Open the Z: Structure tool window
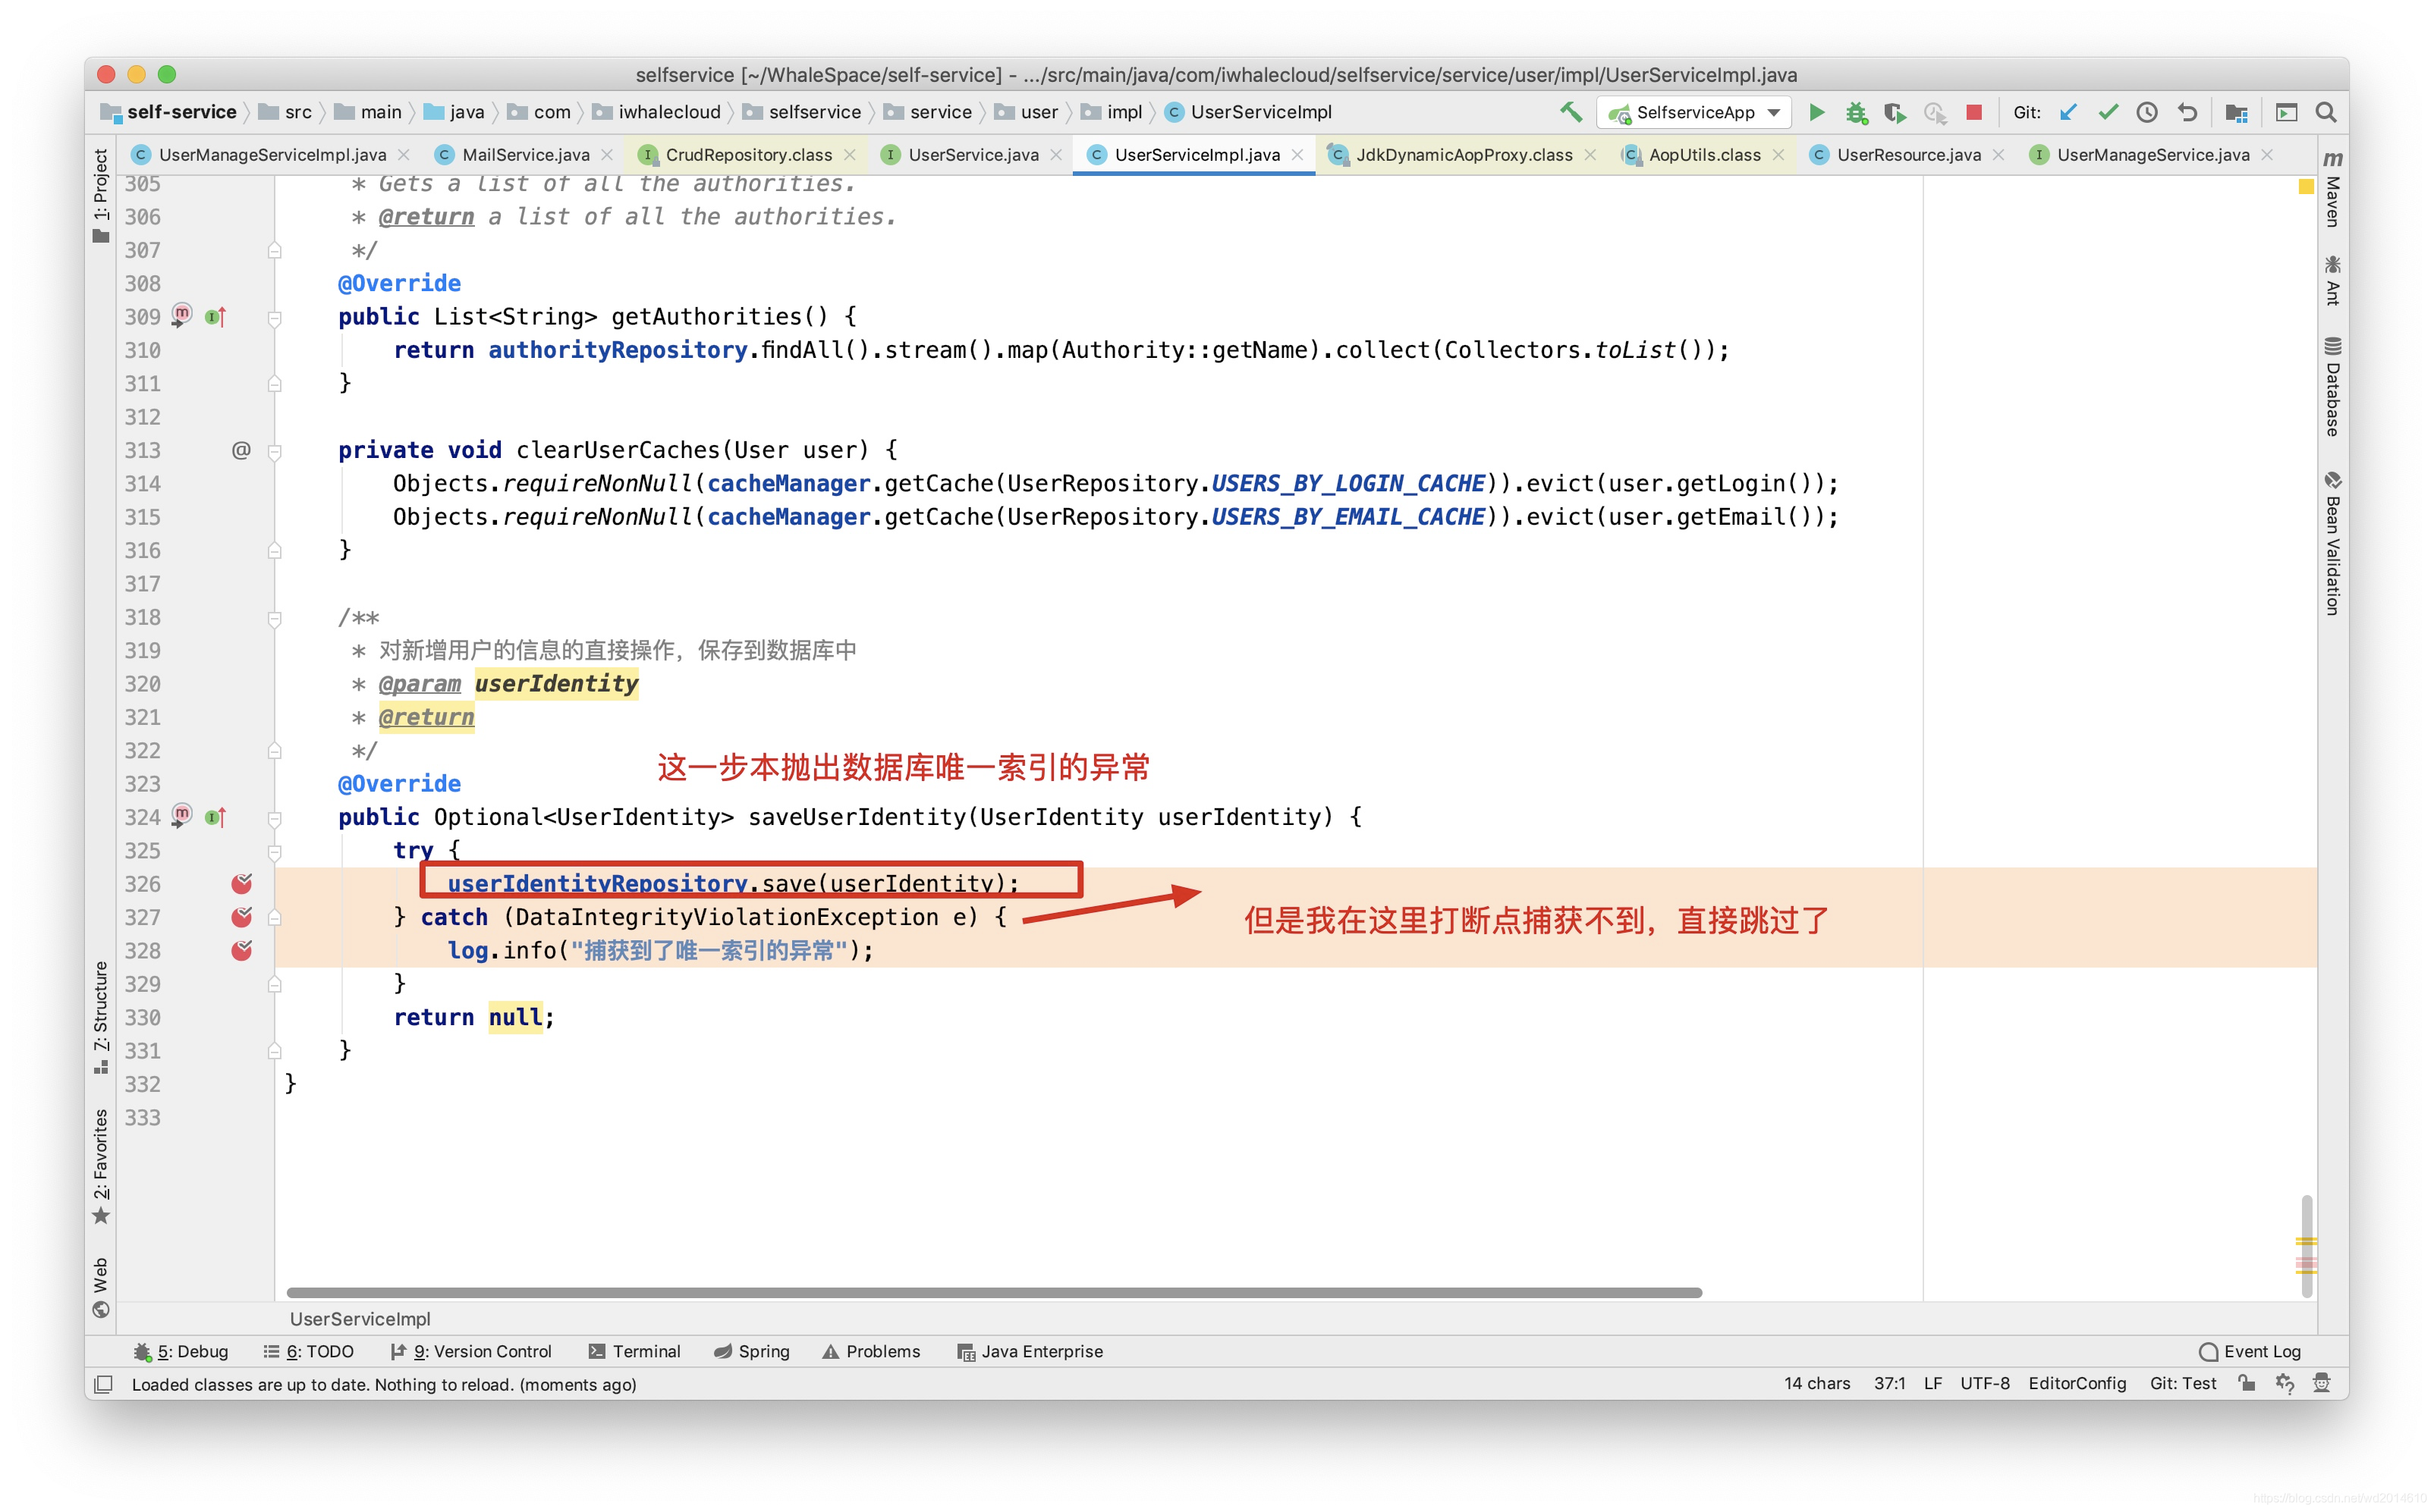This screenshot has width=2434, height=1512. click(x=101, y=1017)
